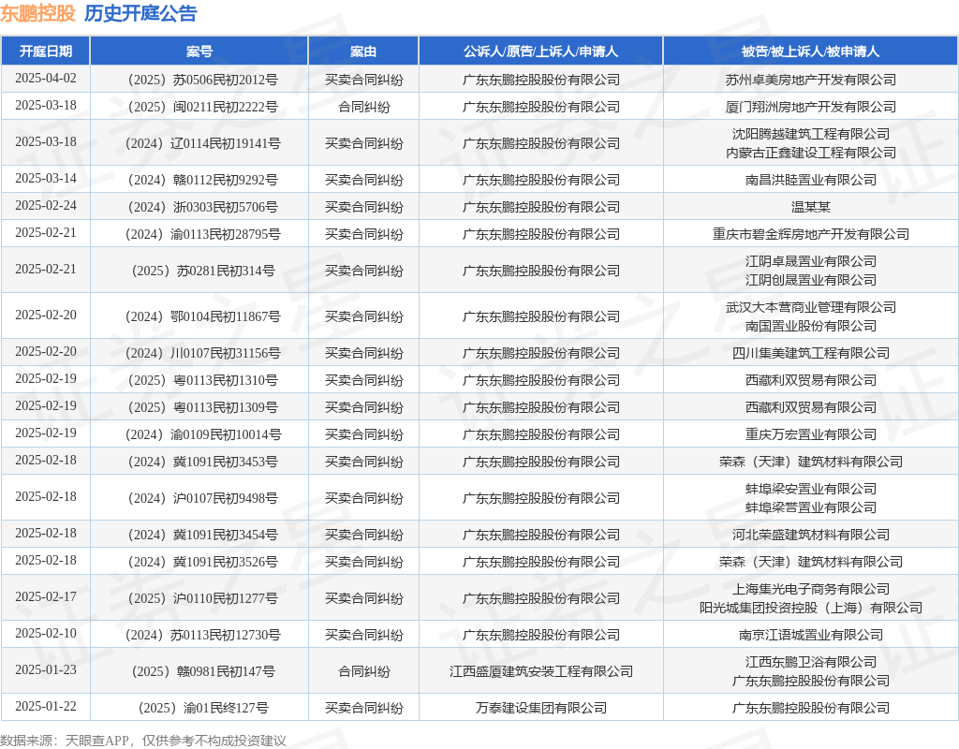Click defendant 江阴创晟置业有限公司
Image resolution: width=959 pixels, height=749 pixels.
(x=810, y=280)
